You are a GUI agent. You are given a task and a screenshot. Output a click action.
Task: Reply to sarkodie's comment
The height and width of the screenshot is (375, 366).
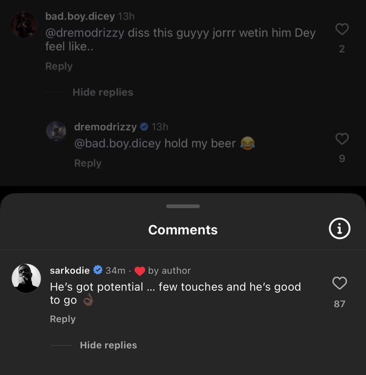point(63,319)
